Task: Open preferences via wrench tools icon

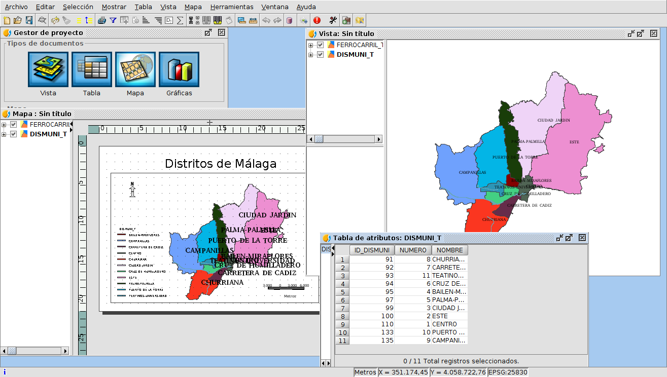Action: pyautogui.click(x=333, y=20)
